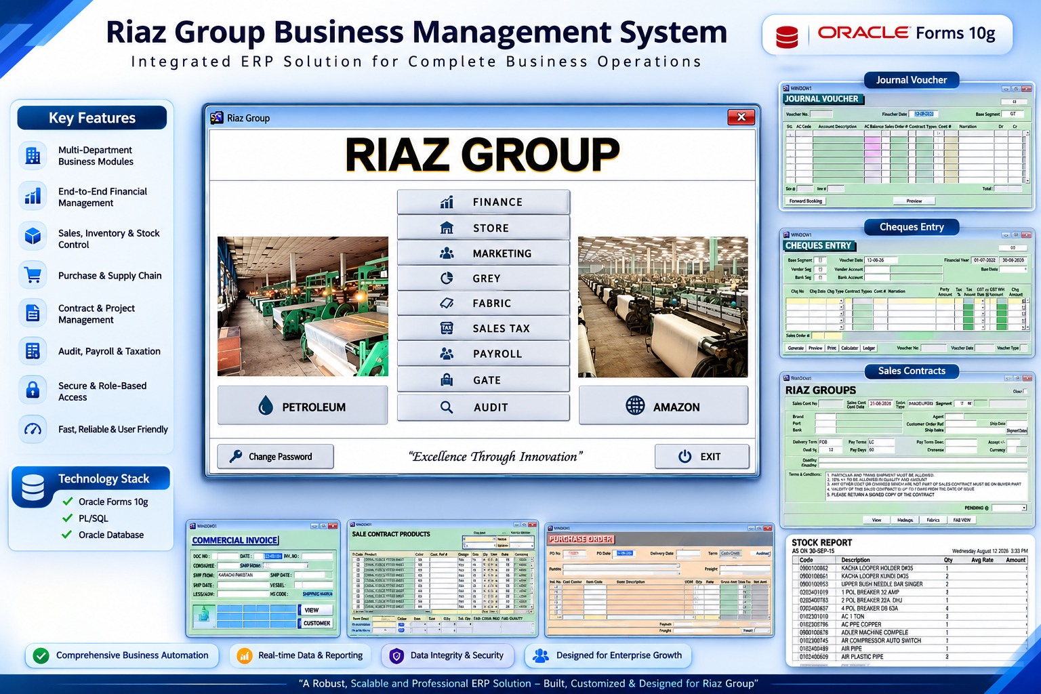
Task: Click VIEW in Commercial Invoice window
Action: coord(316,610)
